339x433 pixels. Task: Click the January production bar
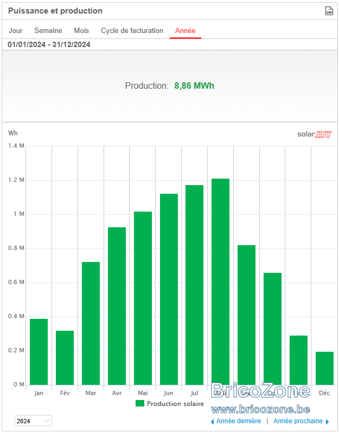click(x=39, y=352)
